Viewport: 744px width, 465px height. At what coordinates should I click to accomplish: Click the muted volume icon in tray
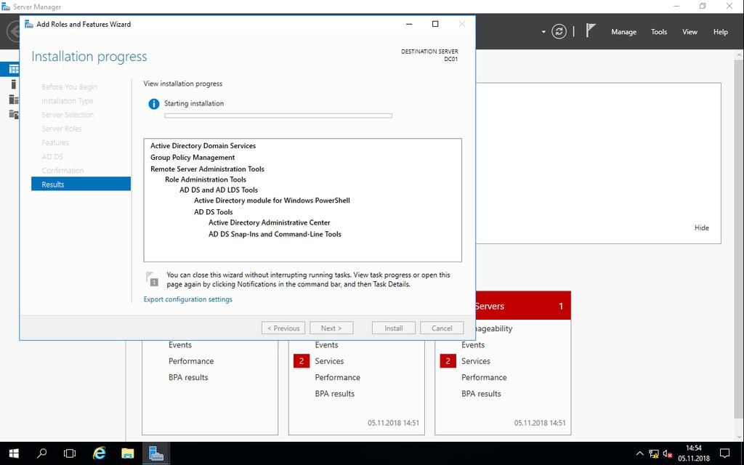[668, 453]
